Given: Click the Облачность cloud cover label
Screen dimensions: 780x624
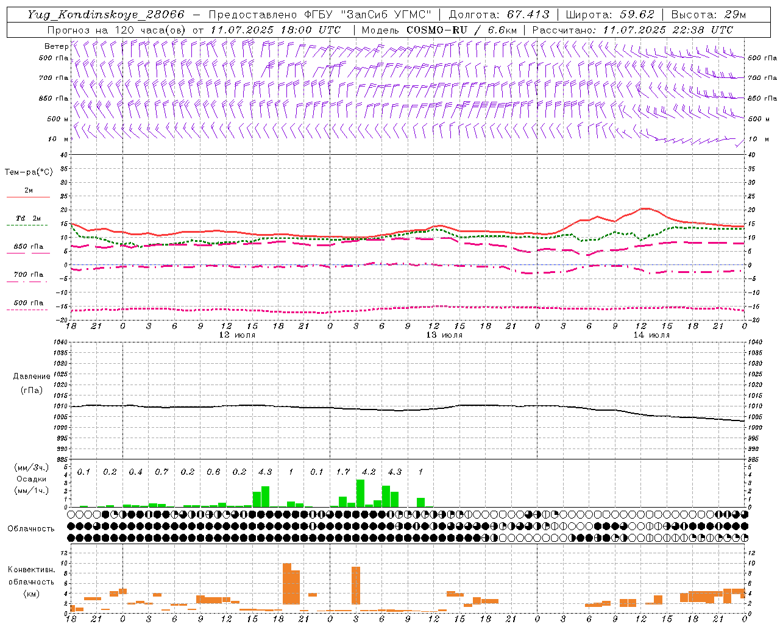Looking at the screenshot, I should [x=31, y=528].
